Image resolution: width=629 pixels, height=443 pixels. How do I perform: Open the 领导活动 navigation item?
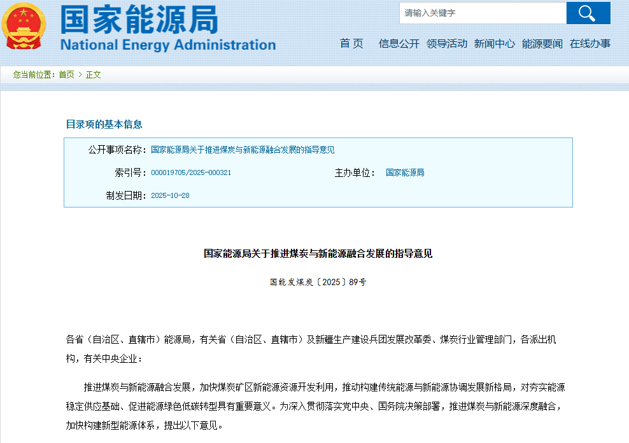click(x=447, y=43)
